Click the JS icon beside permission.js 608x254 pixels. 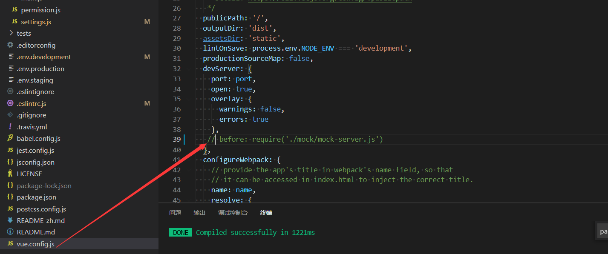tap(14, 10)
